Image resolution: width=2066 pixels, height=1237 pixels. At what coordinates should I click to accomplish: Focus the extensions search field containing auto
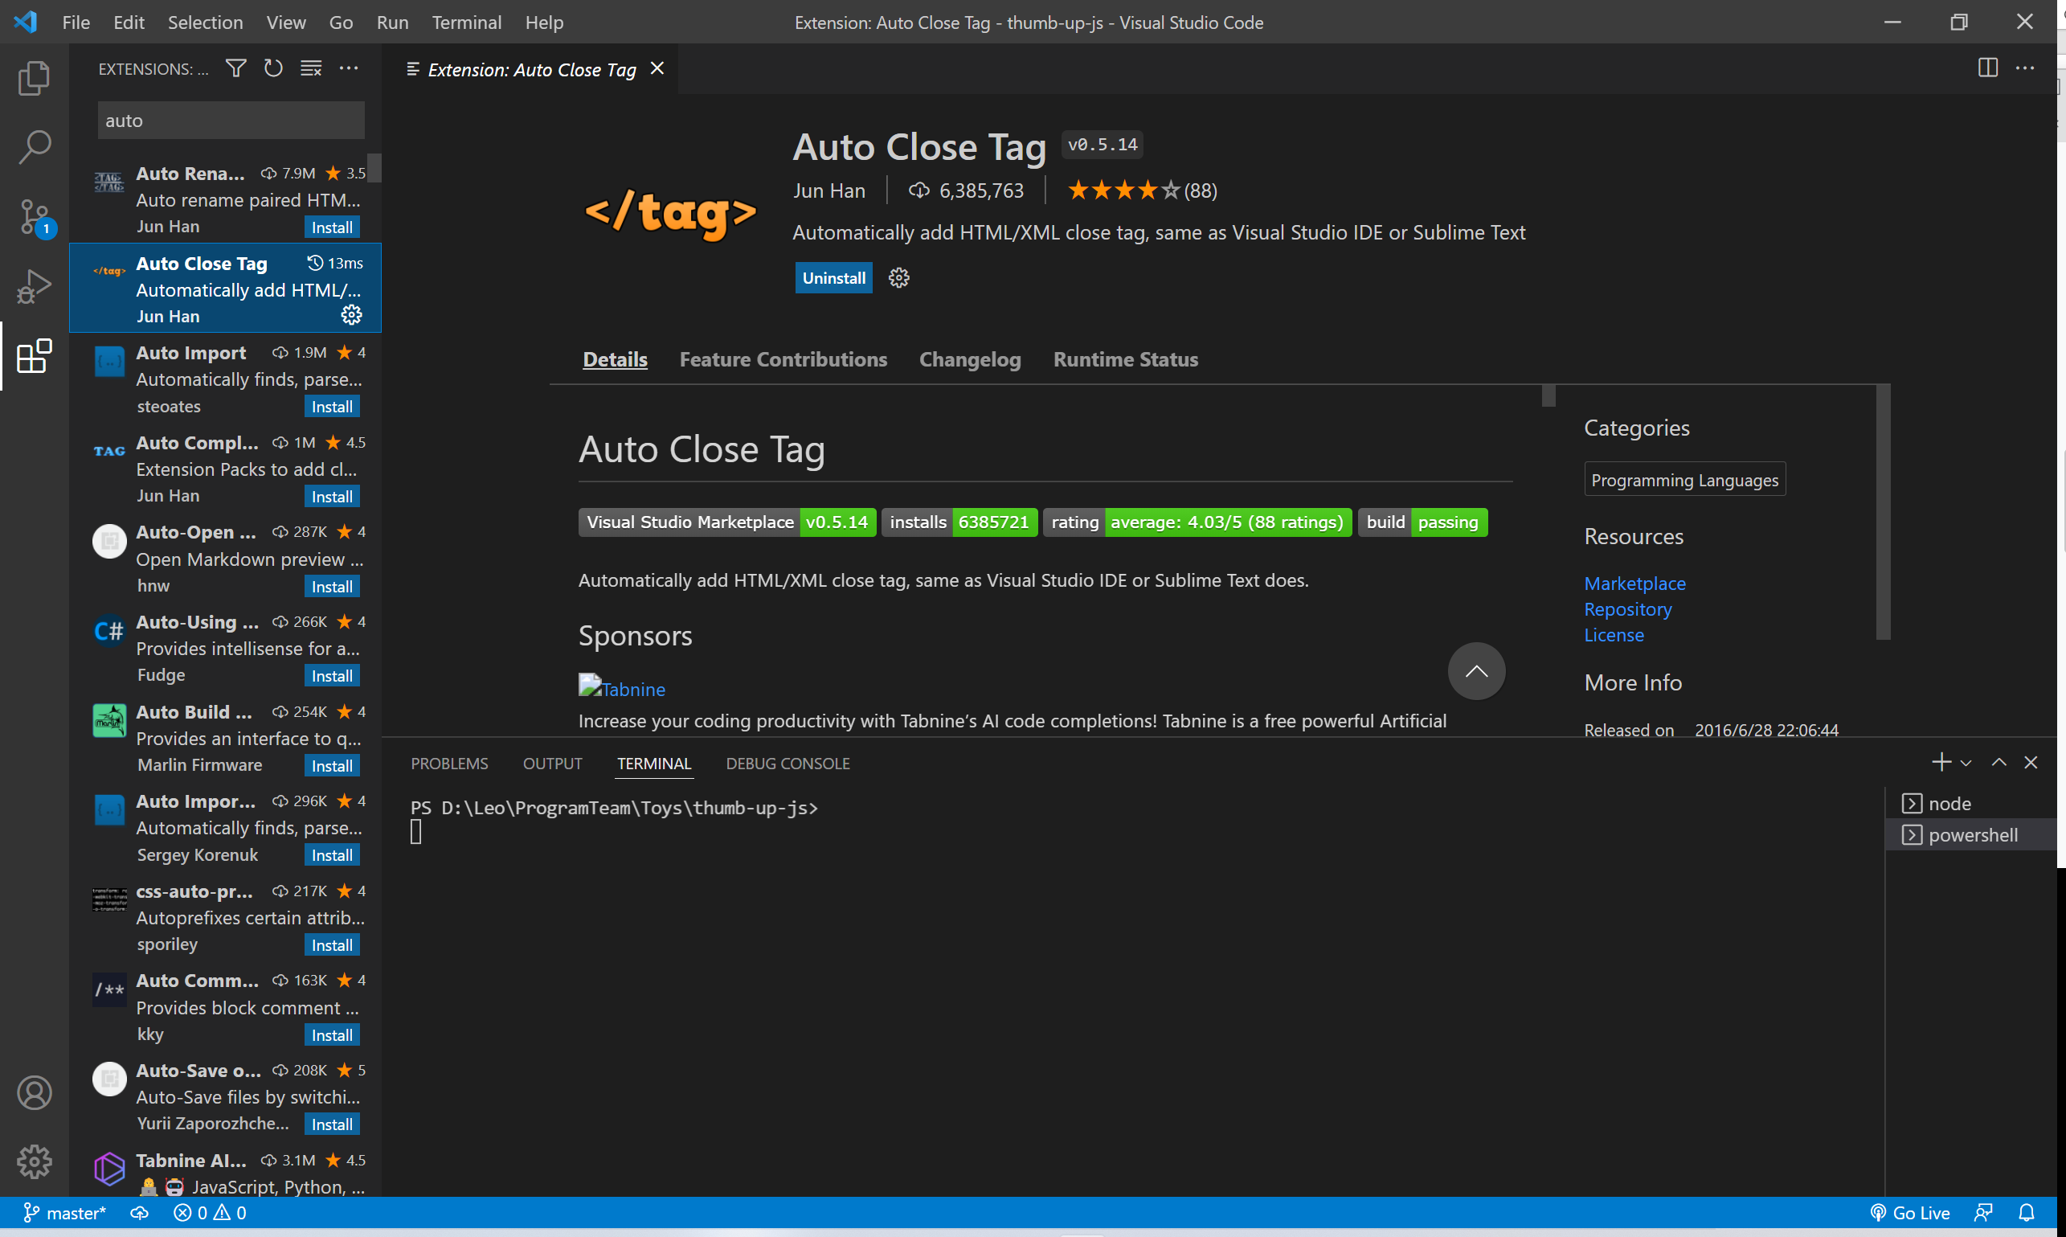pos(231,120)
